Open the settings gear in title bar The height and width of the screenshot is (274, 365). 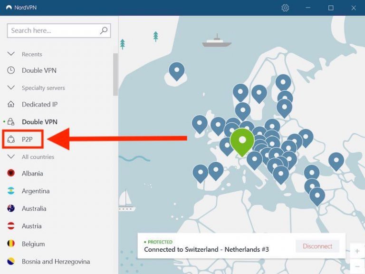tap(285, 8)
